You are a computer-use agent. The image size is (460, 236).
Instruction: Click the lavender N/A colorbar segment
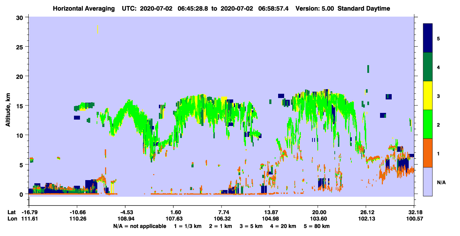(x=428, y=182)
